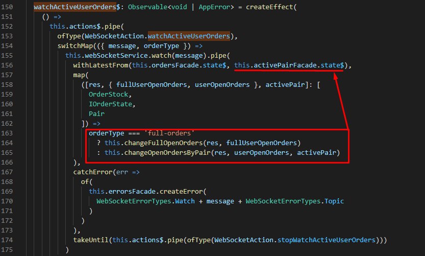This screenshot has width=425, height=256.
Task: Click line number 150 in the gutter
Action: (7, 7)
